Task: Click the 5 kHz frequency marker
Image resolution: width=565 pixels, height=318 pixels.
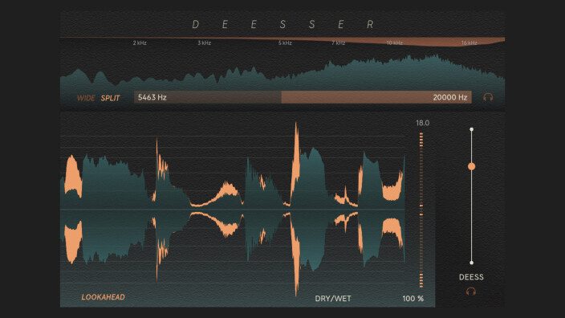Action: (285, 43)
